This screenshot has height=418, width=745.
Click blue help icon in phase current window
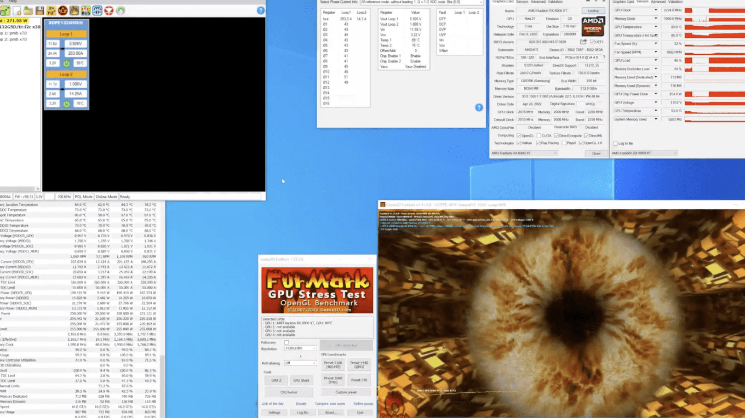pos(479,108)
